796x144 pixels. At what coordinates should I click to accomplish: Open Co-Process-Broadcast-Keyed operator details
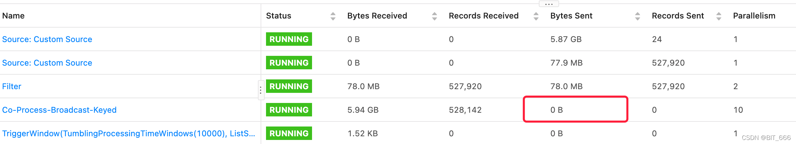click(59, 110)
